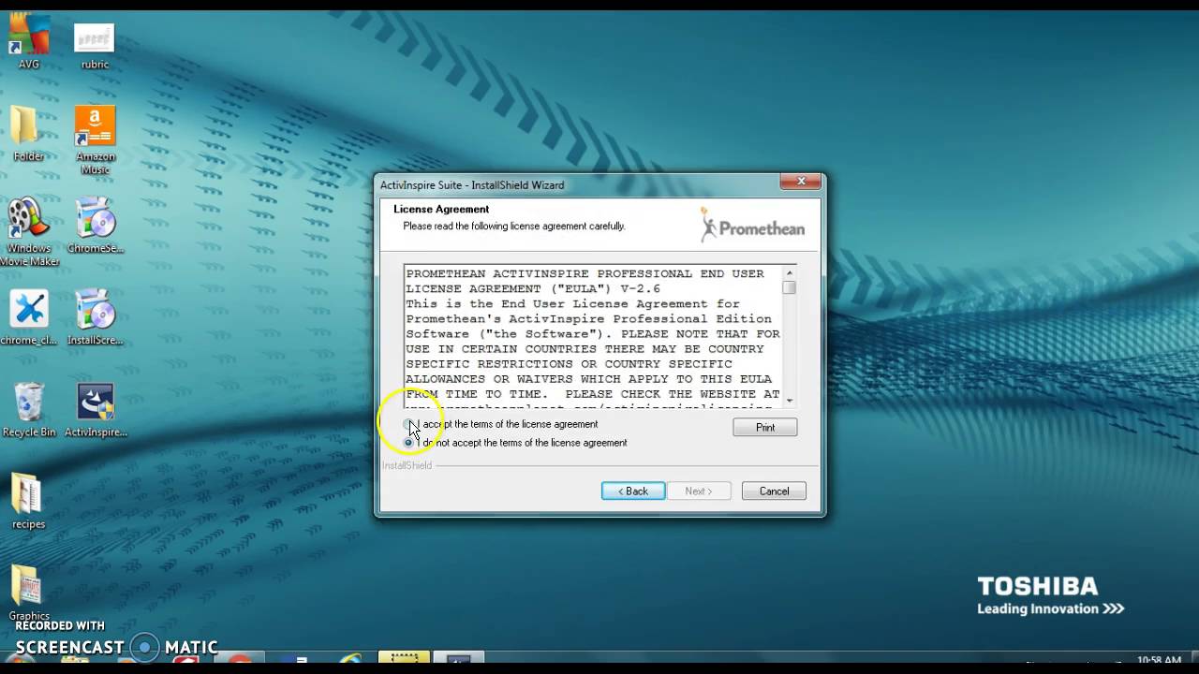Image resolution: width=1199 pixels, height=674 pixels.
Task: Open the yellow Folder desktop icon
Action: pyautogui.click(x=28, y=134)
